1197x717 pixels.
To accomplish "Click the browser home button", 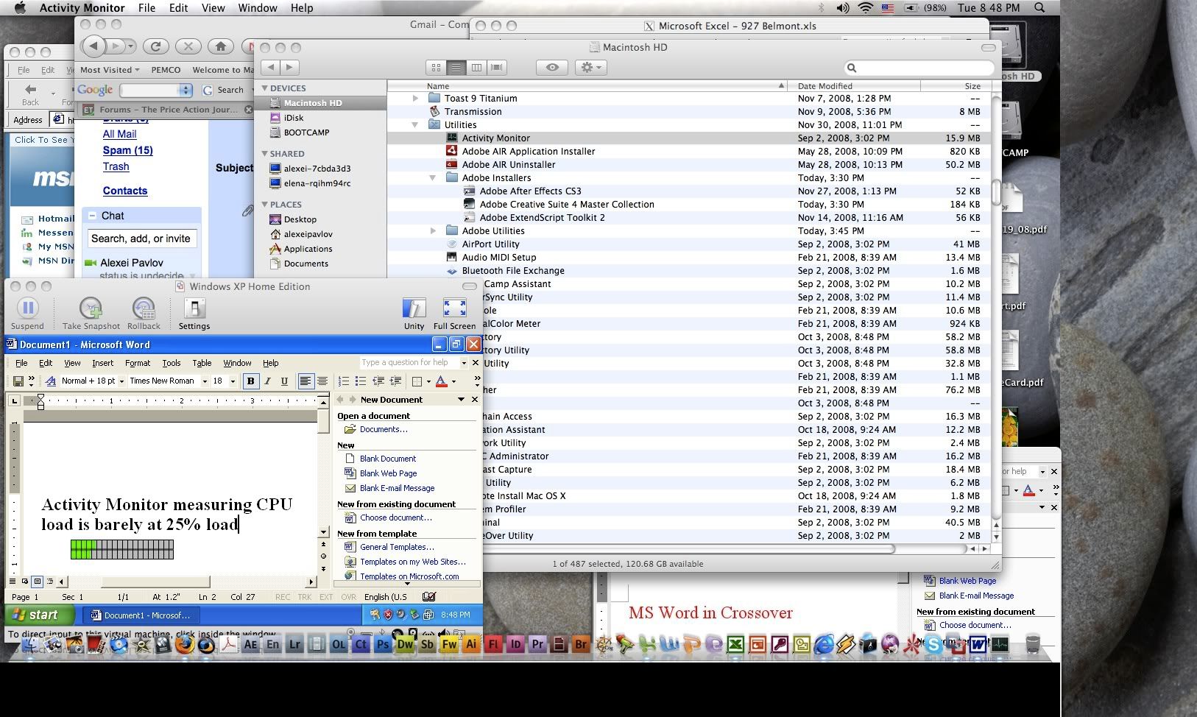I will (220, 46).
